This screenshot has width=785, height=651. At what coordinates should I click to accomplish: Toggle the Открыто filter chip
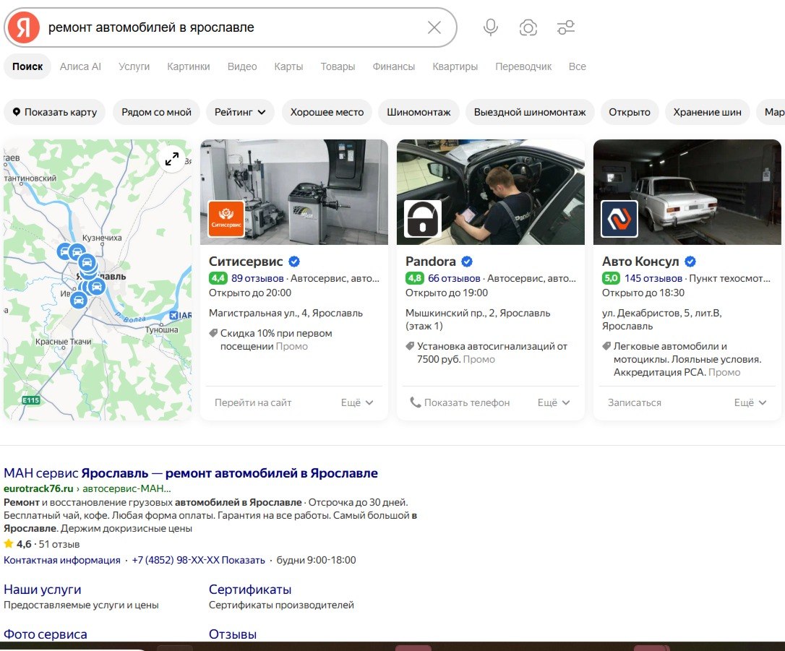[x=630, y=112]
